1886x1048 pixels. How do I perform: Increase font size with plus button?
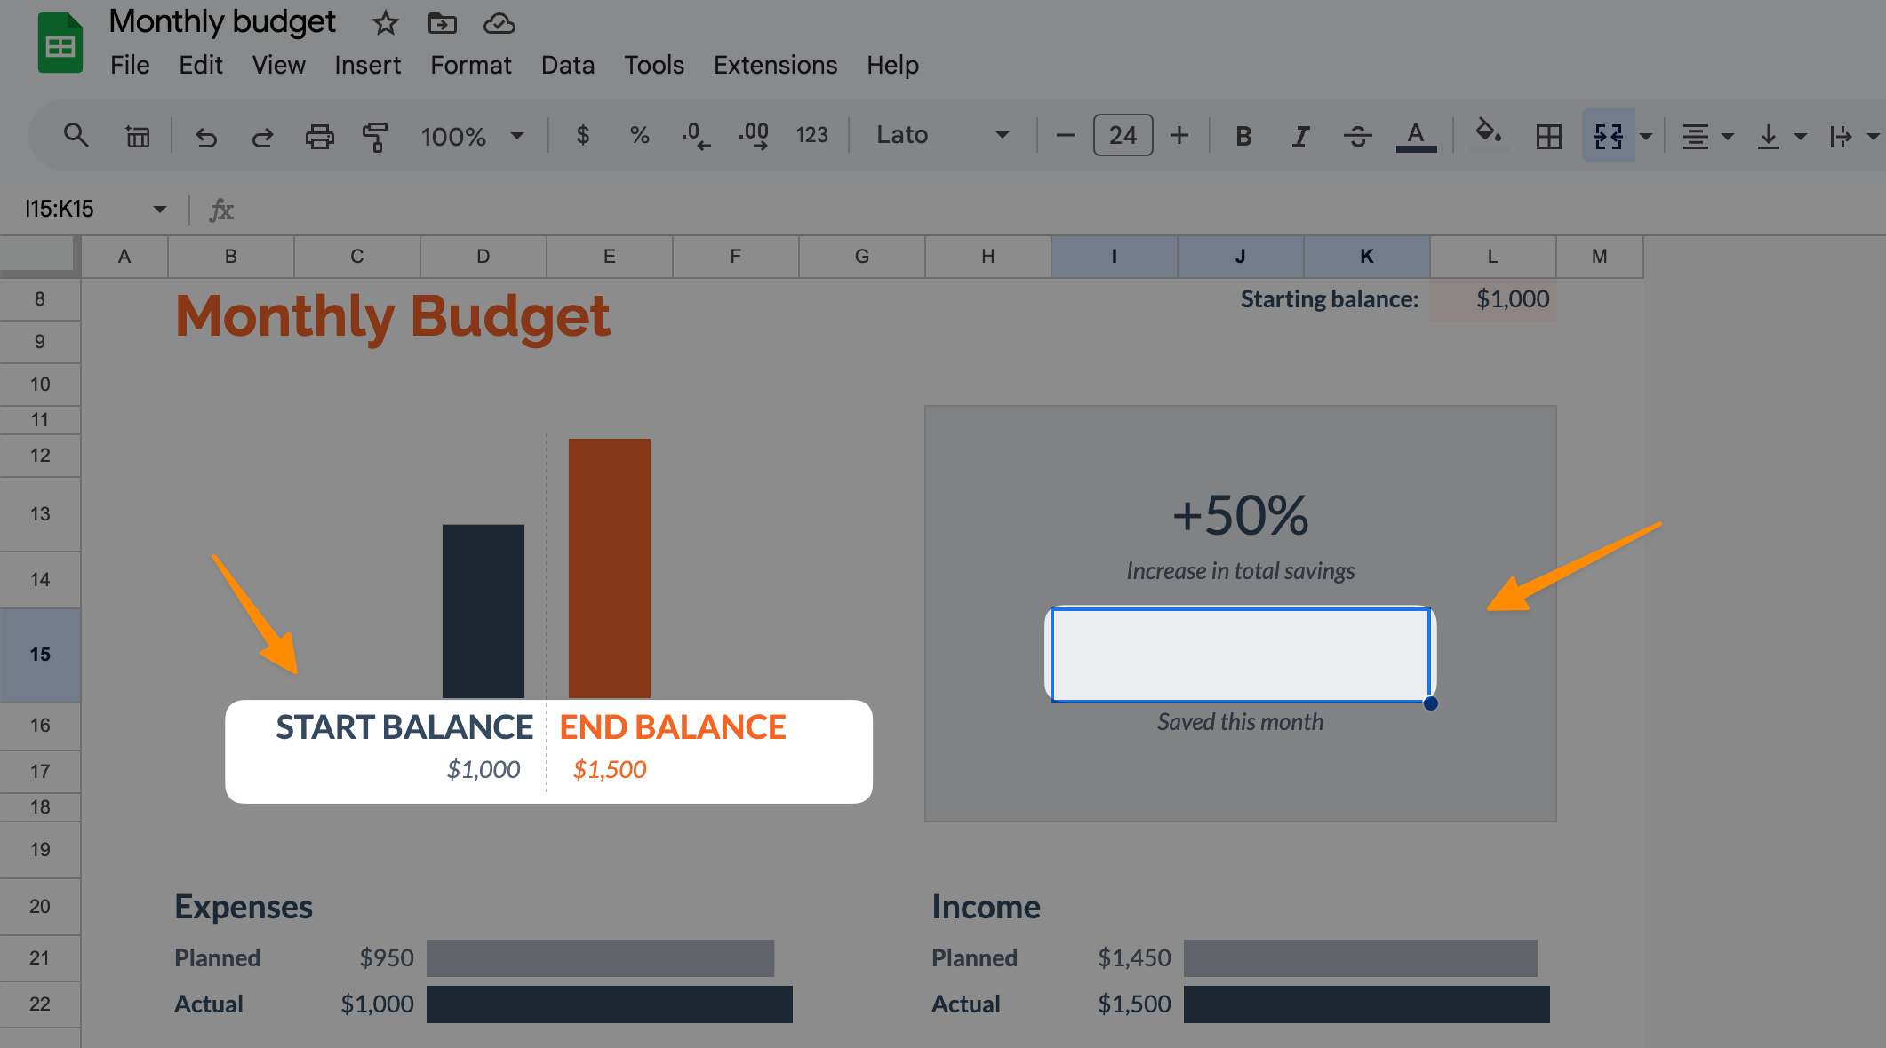(1179, 135)
